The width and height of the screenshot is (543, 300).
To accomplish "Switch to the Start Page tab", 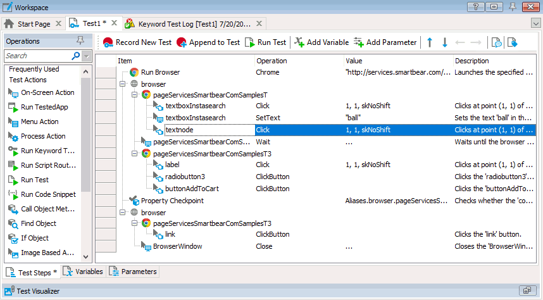I will (33, 24).
